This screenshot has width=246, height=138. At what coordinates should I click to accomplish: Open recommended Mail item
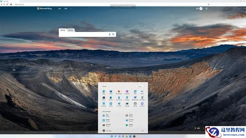[x=106, y=115]
